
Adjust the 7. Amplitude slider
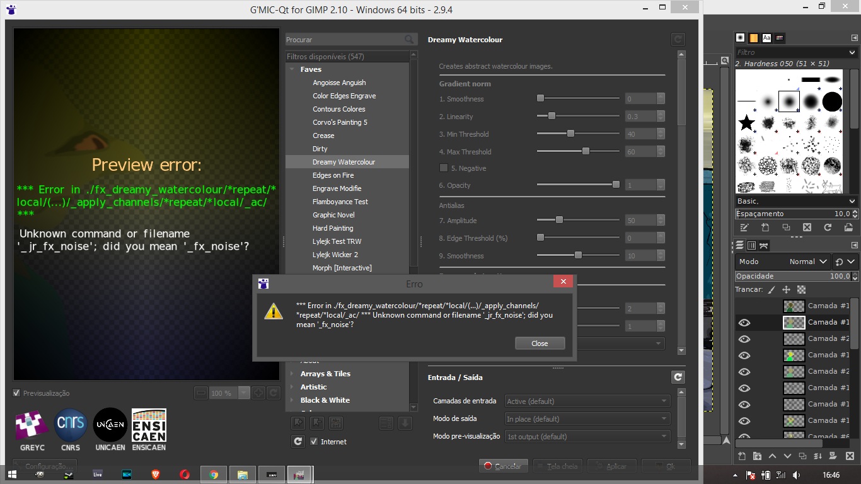578,220
